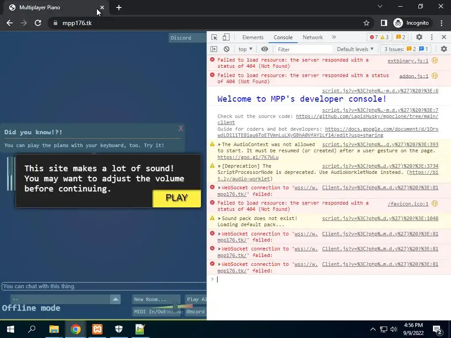451x338 pixels.
Task: Show more DevTools tabs chevron
Action: (x=334, y=37)
